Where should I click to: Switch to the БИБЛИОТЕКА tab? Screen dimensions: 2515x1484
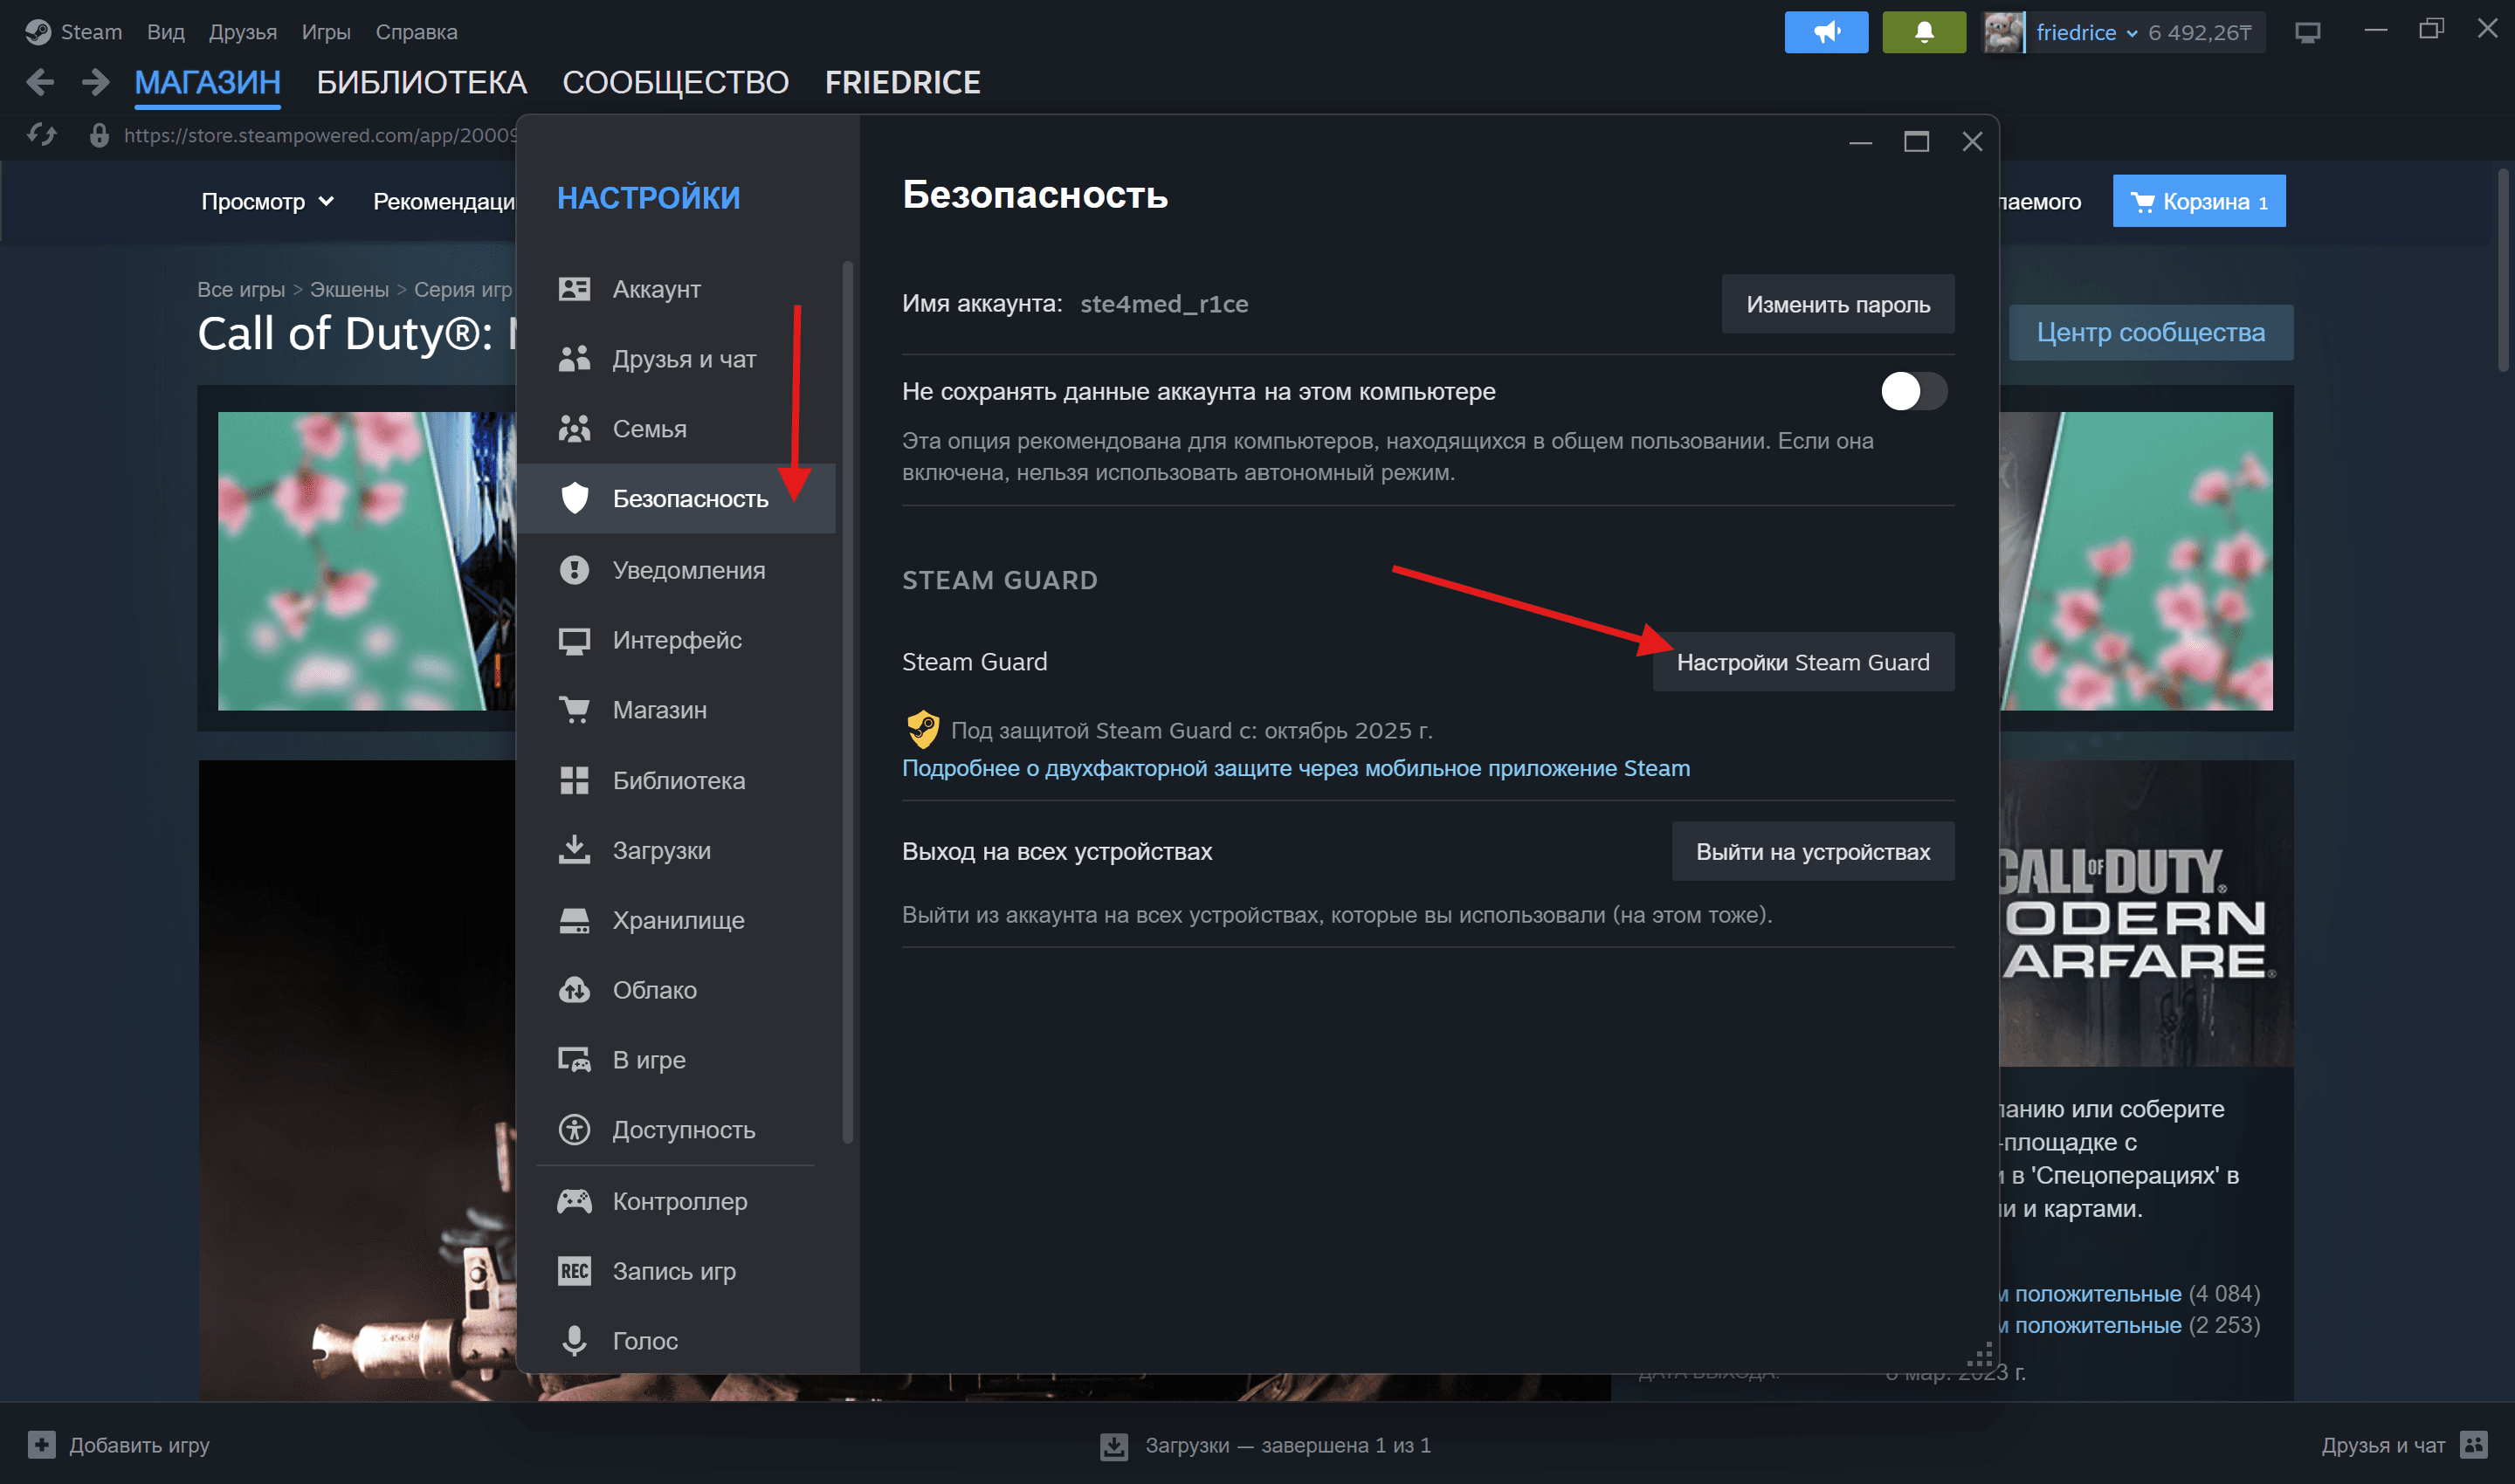click(421, 82)
